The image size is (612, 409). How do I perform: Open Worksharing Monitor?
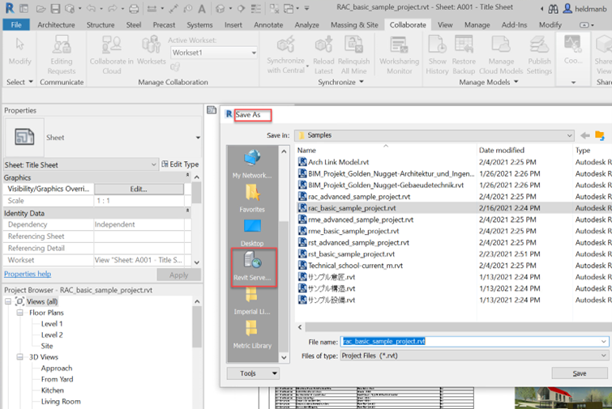pos(399,55)
